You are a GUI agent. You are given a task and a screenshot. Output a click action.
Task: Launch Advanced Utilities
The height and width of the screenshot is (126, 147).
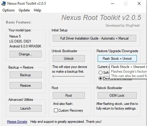26,108
